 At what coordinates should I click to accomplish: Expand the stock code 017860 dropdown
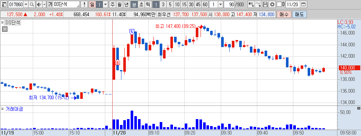26,4
